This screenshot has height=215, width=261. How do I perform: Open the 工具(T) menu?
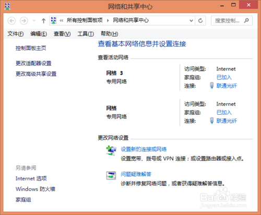[86, 34]
